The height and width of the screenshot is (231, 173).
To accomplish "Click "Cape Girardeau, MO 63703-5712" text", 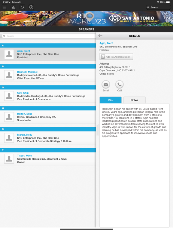I will click(117, 70).
